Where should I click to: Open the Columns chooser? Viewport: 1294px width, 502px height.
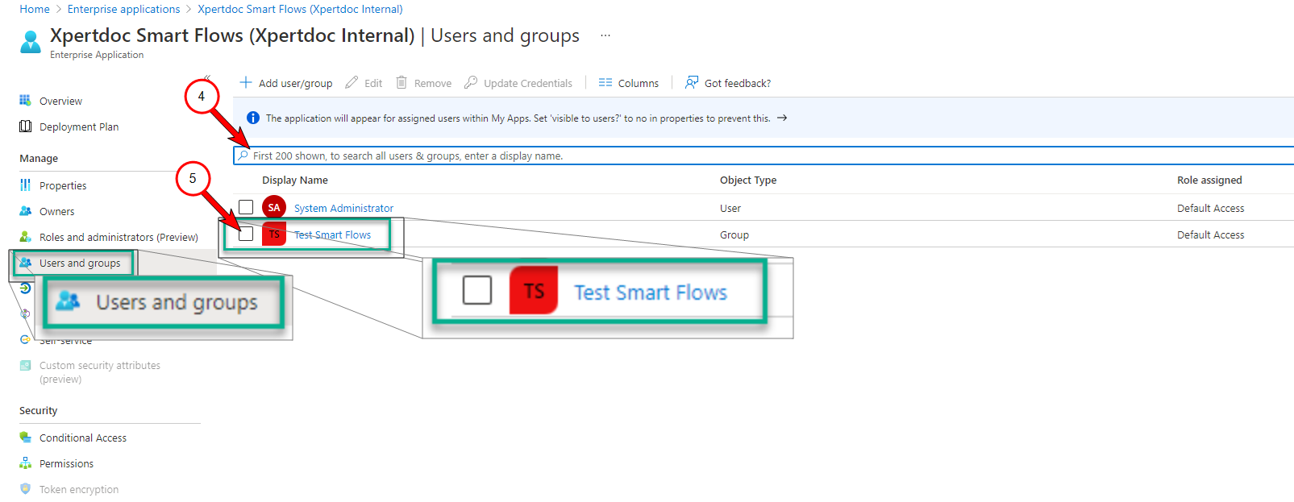629,83
